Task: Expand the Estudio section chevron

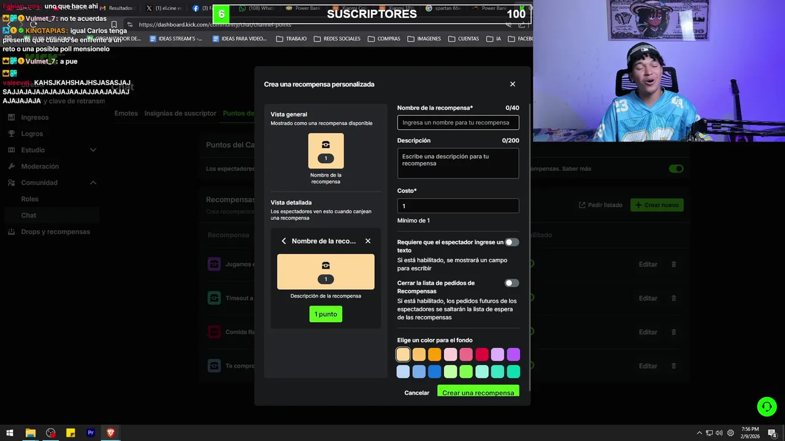Action: point(93,150)
